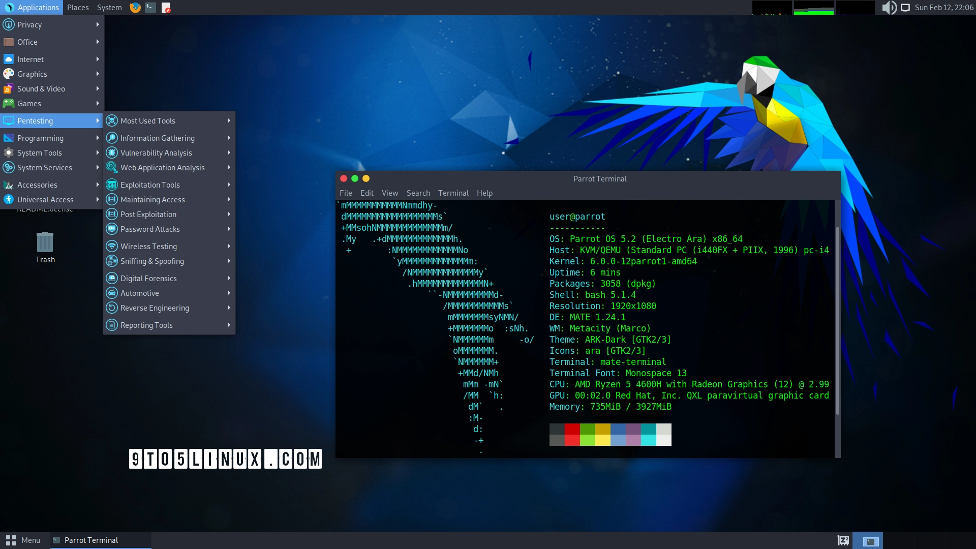This screenshot has width=976, height=549.
Task: Open the text editor launcher in top panel
Action: [166, 7]
